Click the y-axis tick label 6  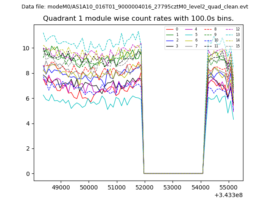coord(29,99)
